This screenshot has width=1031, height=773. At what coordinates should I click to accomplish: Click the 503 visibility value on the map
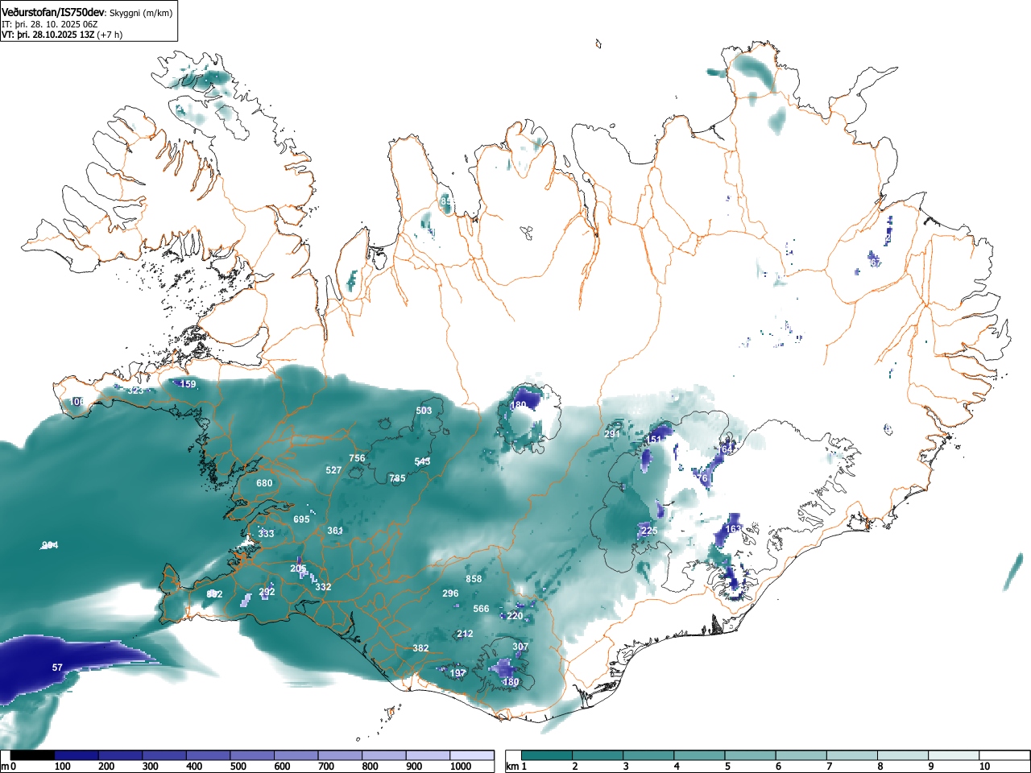(x=424, y=411)
